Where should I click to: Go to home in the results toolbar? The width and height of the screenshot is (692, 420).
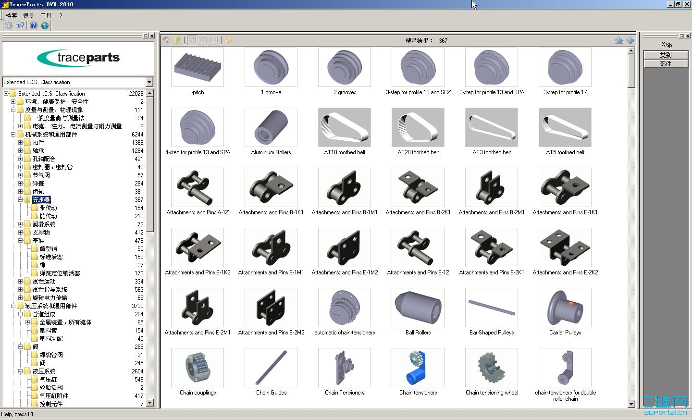(x=166, y=40)
